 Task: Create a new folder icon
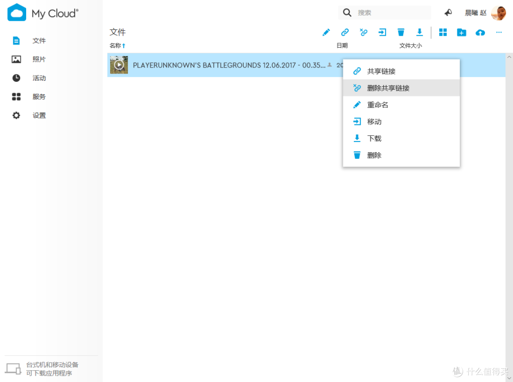462,32
